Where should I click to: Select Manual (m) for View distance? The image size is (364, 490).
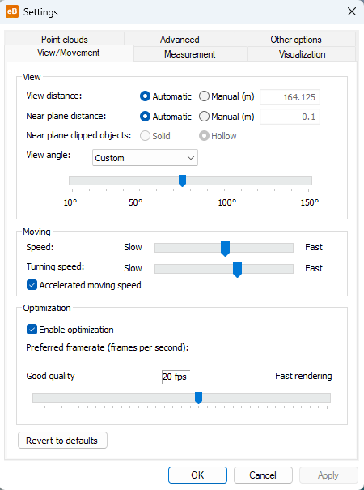click(226, 96)
